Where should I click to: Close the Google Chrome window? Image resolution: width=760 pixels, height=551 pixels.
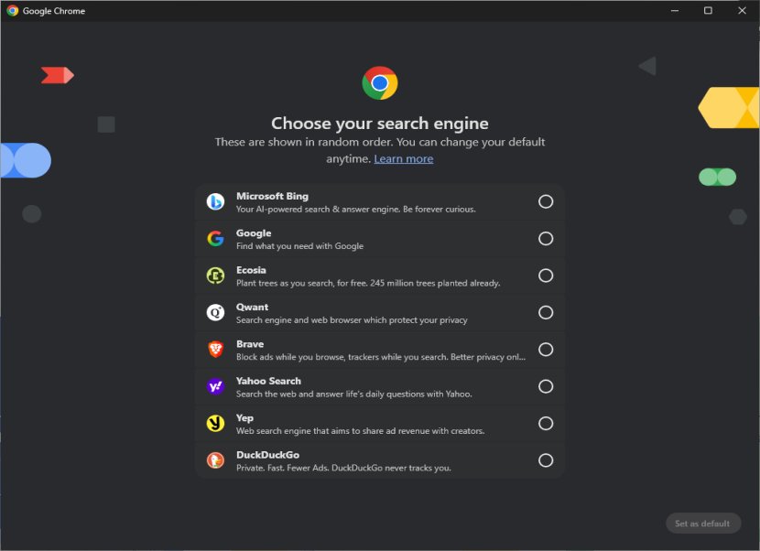(x=742, y=11)
